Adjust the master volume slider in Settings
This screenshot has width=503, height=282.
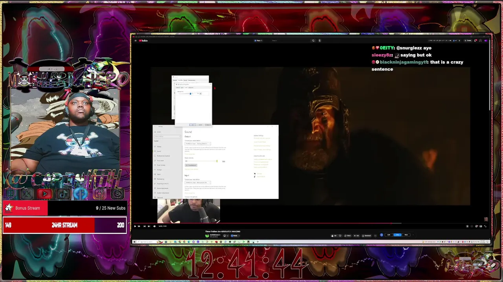point(202,161)
